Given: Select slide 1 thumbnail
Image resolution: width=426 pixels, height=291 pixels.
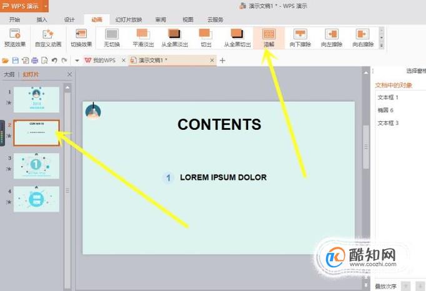Looking at the screenshot, I should pos(36,99).
